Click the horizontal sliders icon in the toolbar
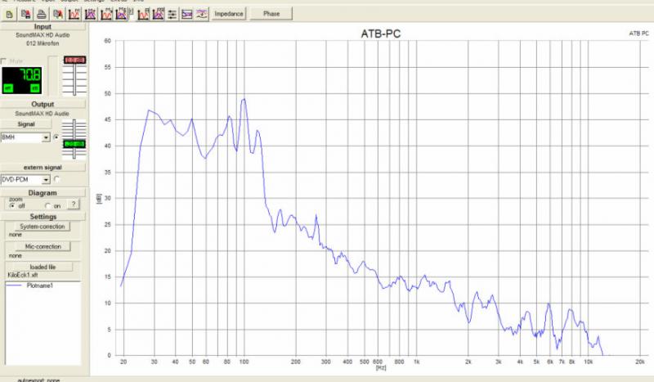Viewport: 654px width, 382px height. (x=172, y=14)
